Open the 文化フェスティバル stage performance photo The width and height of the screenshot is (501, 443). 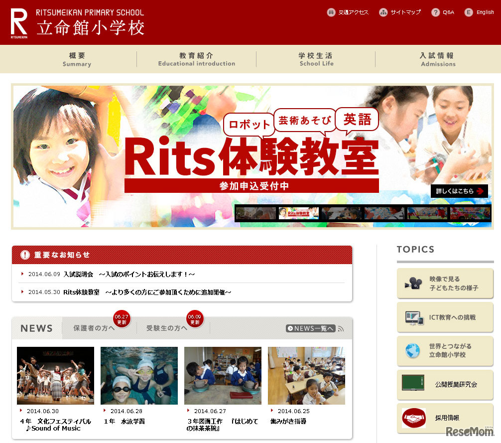(56, 376)
